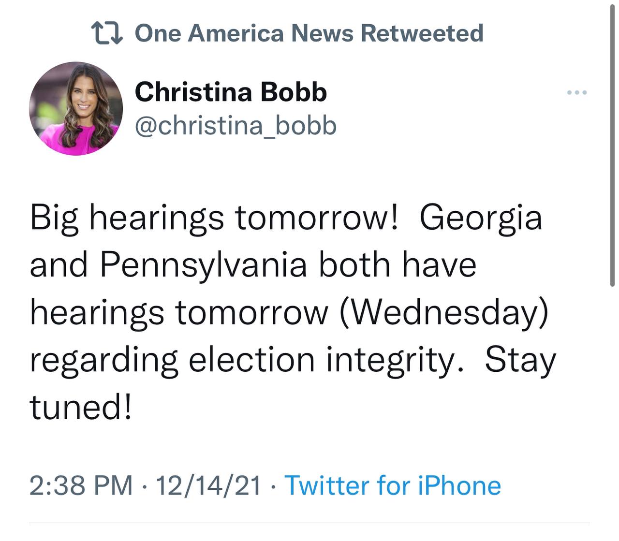Click the vertical scrollbar on the right edge
619x541 pixels.
(x=612, y=145)
